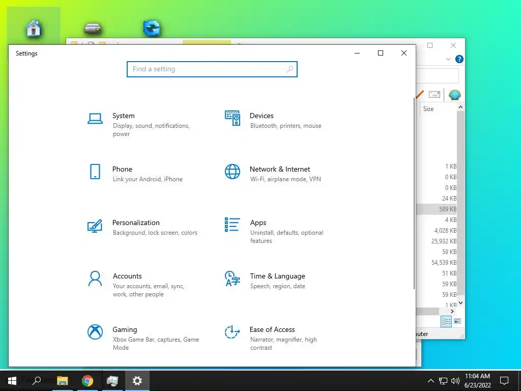The width and height of the screenshot is (521, 391).
Task: Open the Personalization monitor and pen icon
Action: (x=95, y=226)
